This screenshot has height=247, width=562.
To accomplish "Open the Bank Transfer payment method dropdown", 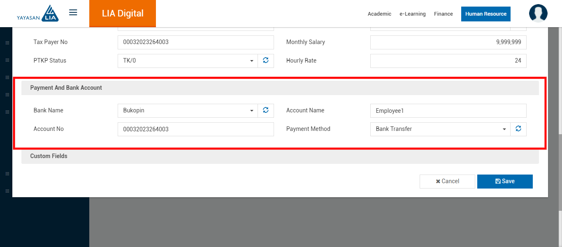I will tap(440, 129).
